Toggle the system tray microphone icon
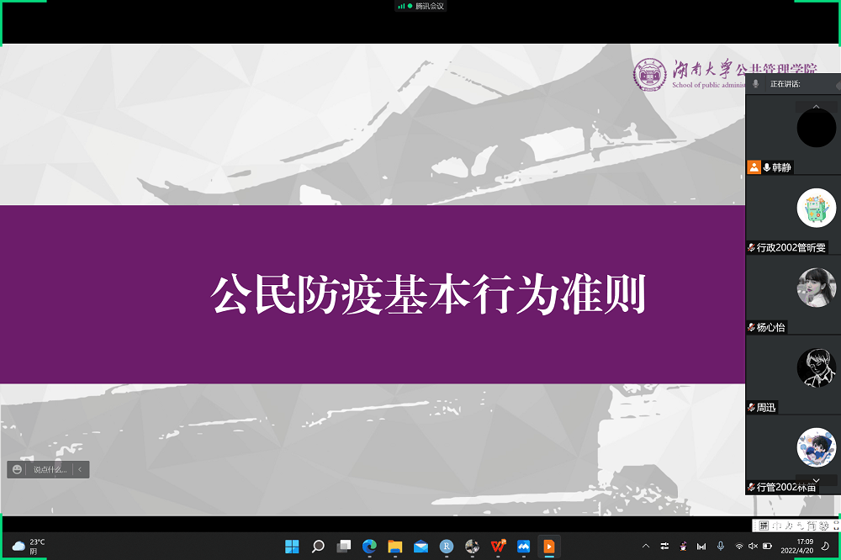The image size is (841, 560). point(720,547)
